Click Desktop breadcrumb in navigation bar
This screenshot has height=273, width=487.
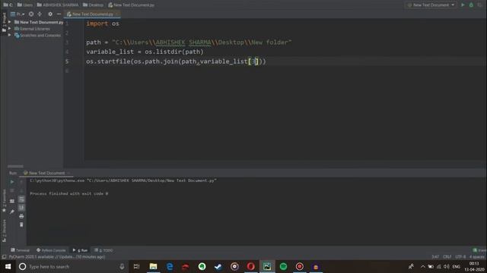coord(93,5)
